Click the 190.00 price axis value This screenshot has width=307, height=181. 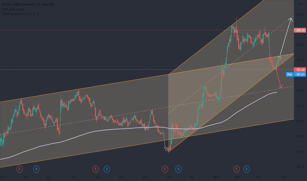click(300, 60)
